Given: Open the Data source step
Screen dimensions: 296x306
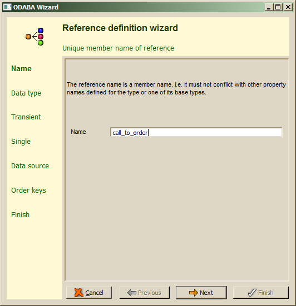Looking at the screenshot, I should pyautogui.click(x=30, y=165).
